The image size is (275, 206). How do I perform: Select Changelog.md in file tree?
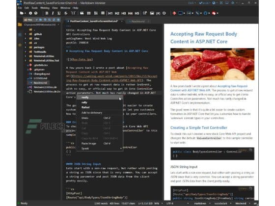point(42,74)
